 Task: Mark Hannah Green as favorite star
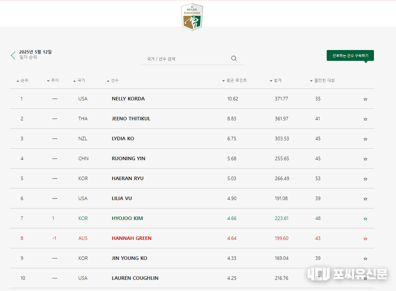pos(365,238)
